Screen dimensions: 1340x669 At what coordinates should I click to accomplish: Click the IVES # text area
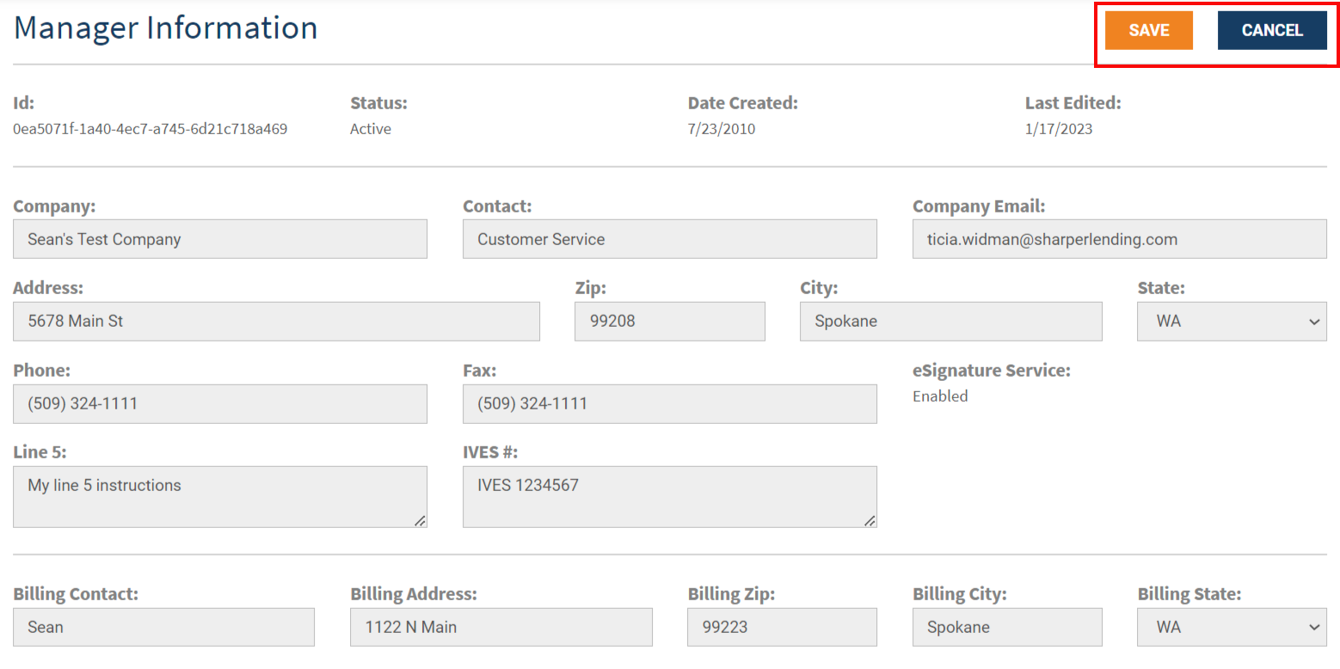[670, 496]
